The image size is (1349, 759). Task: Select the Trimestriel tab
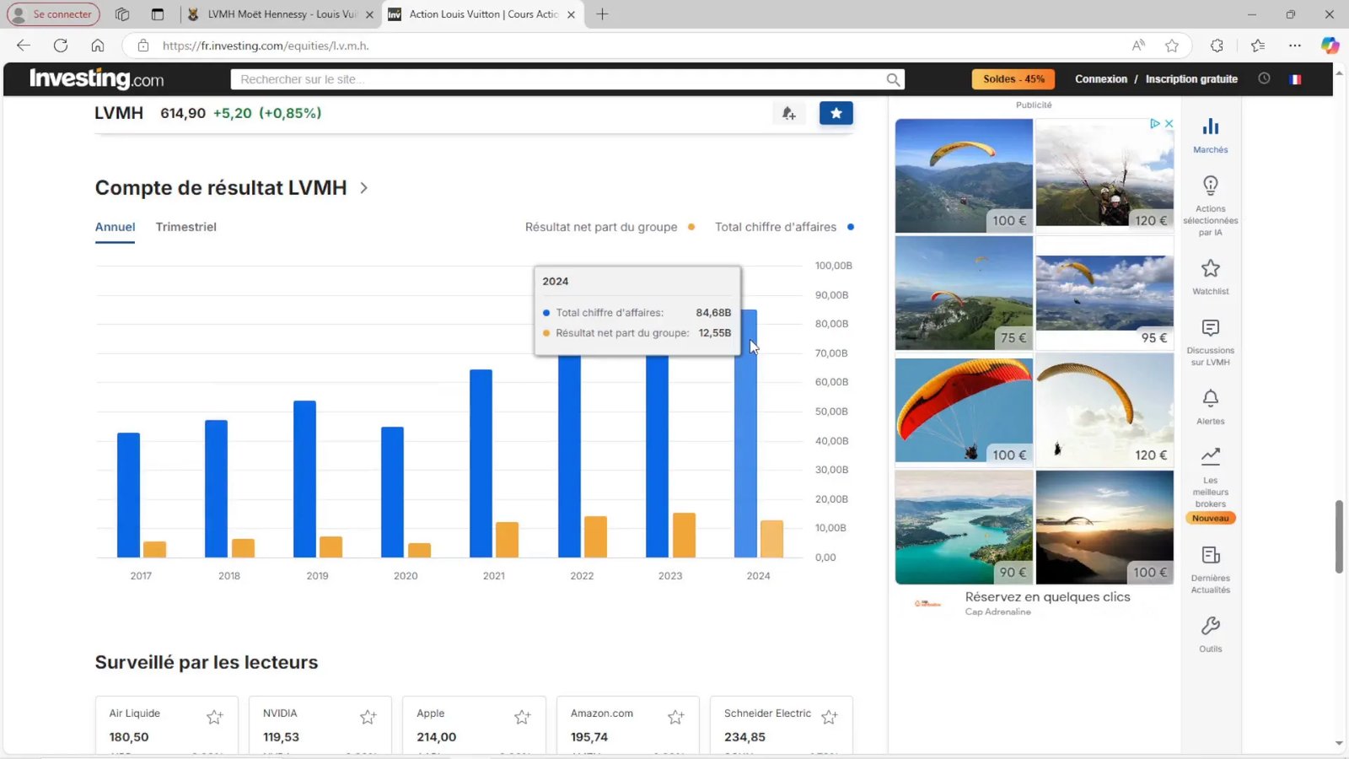186,227
